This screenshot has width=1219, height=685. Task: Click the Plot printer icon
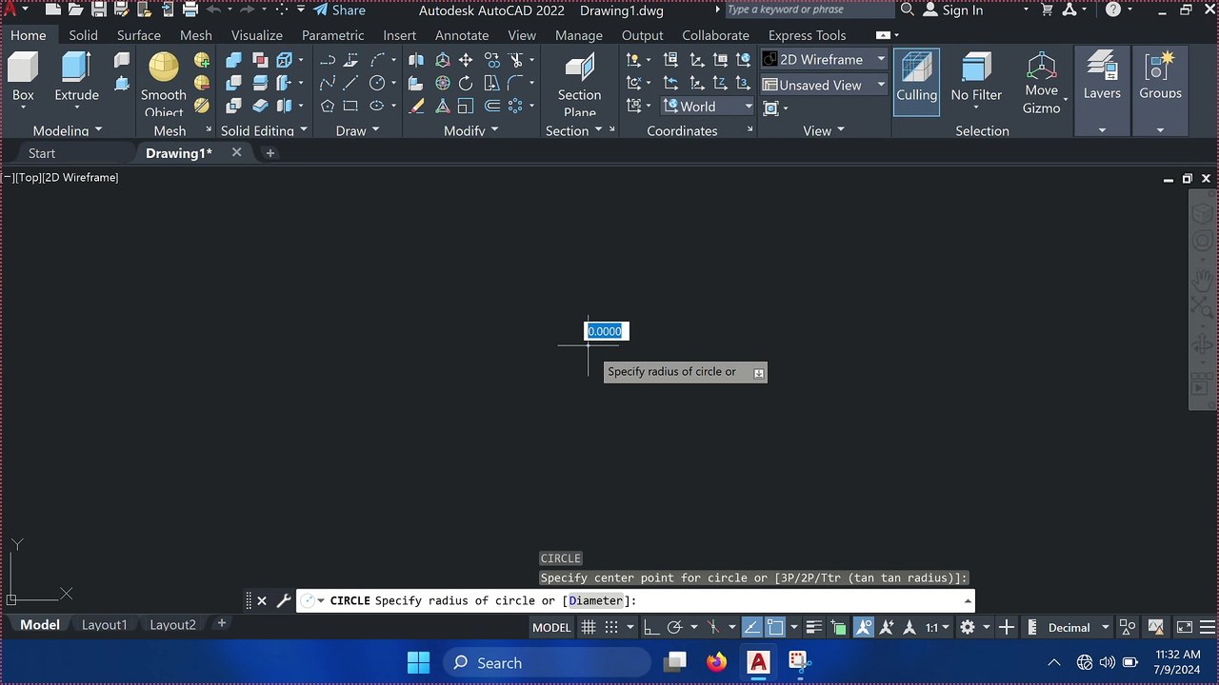[x=190, y=10]
